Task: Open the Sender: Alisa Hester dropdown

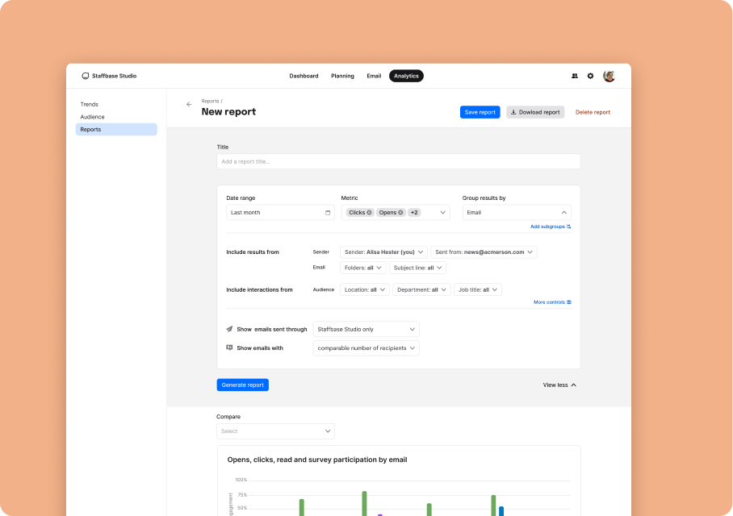Action: (383, 252)
